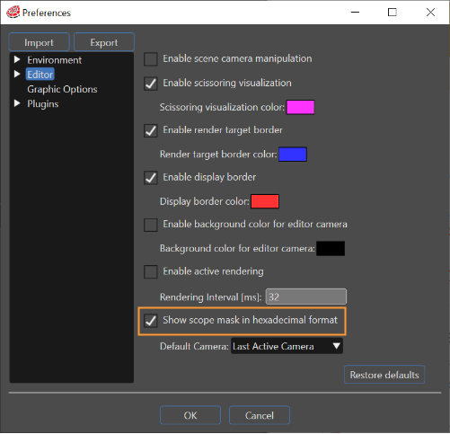Enable scene camera manipulation checkbox
The width and height of the screenshot is (450, 434).
(x=151, y=59)
